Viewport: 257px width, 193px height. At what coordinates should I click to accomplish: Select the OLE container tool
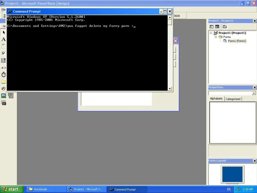pos(4,103)
